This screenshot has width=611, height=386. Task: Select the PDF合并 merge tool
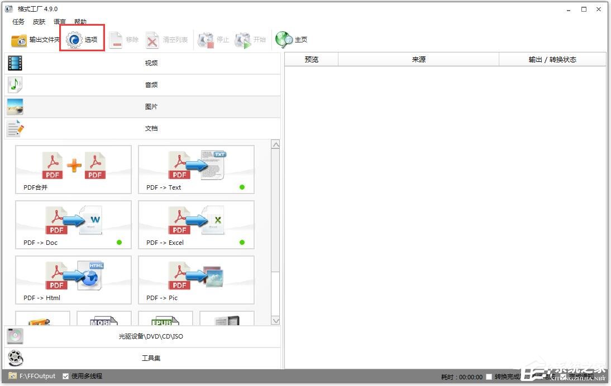pos(73,170)
